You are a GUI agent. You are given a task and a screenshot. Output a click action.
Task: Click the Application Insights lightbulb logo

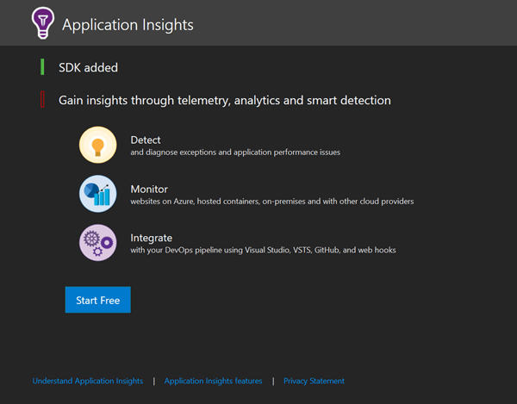click(x=40, y=24)
